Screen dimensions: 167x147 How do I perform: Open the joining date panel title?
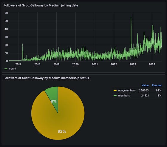click(x=41, y=5)
